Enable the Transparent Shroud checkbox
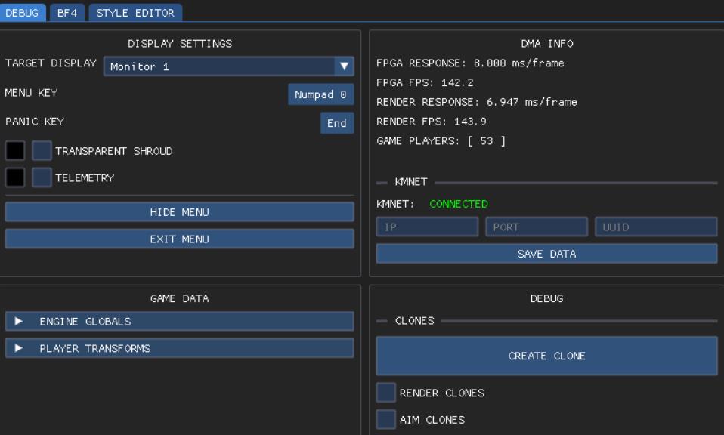This screenshot has height=435, width=724. coord(42,151)
